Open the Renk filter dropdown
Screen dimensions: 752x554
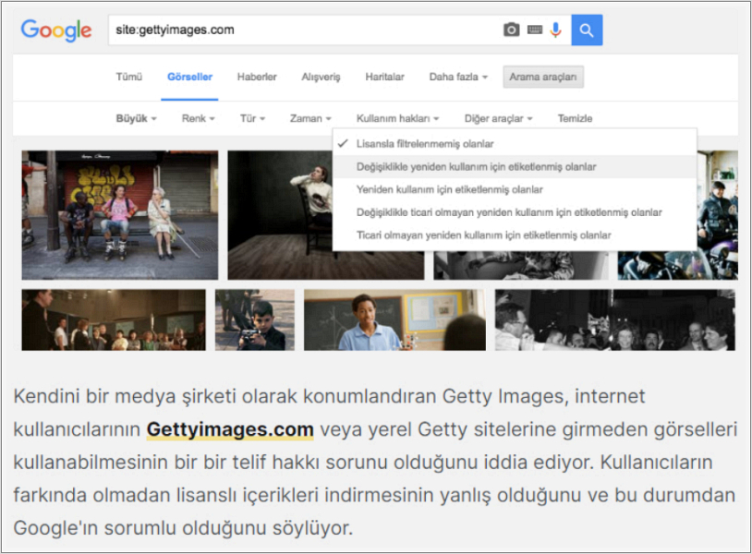[198, 118]
